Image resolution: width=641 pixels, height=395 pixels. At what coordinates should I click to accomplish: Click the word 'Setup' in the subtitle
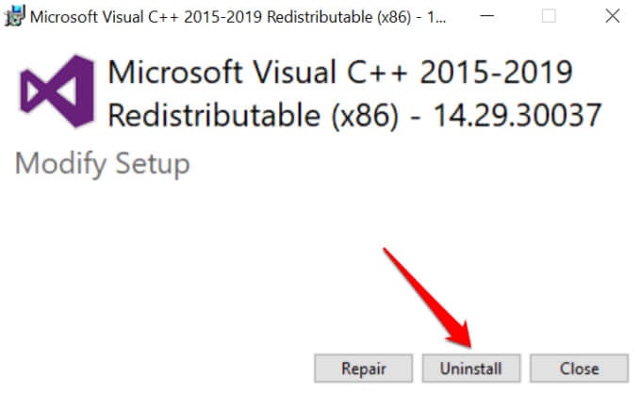152,164
